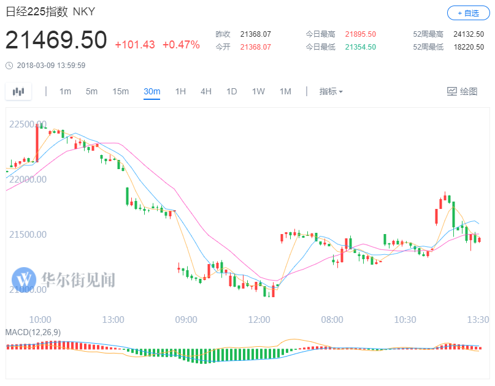Click the 10:00 time axis label
The image size is (495, 386).
40,320
